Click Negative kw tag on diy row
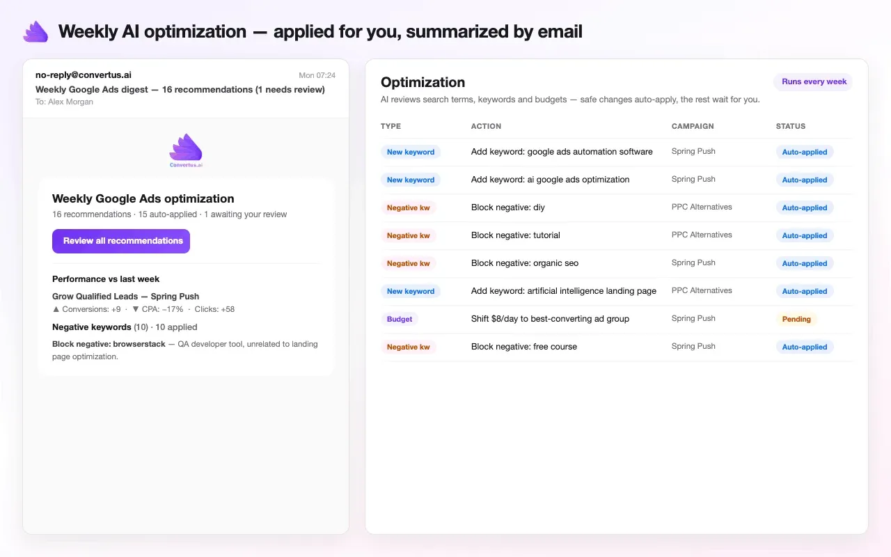The height and width of the screenshot is (557, 891). pyautogui.click(x=409, y=207)
